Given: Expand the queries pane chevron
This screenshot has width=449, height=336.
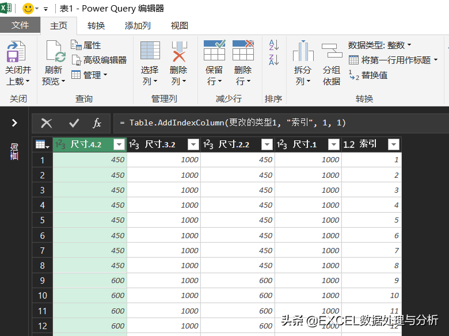Looking at the screenshot, I should (x=14, y=123).
